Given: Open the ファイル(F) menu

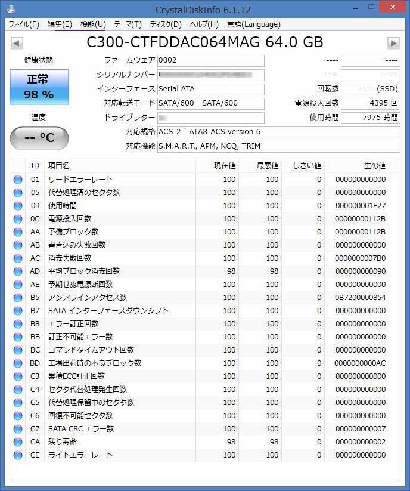Looking at the screenshot, I should click(x=24, y=24).
